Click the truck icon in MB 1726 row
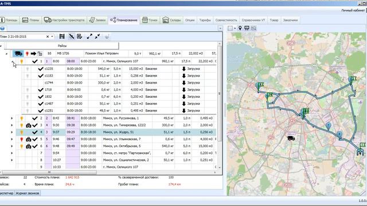The width and height of the screenshot is (367, 206). (x=18, y=53)
